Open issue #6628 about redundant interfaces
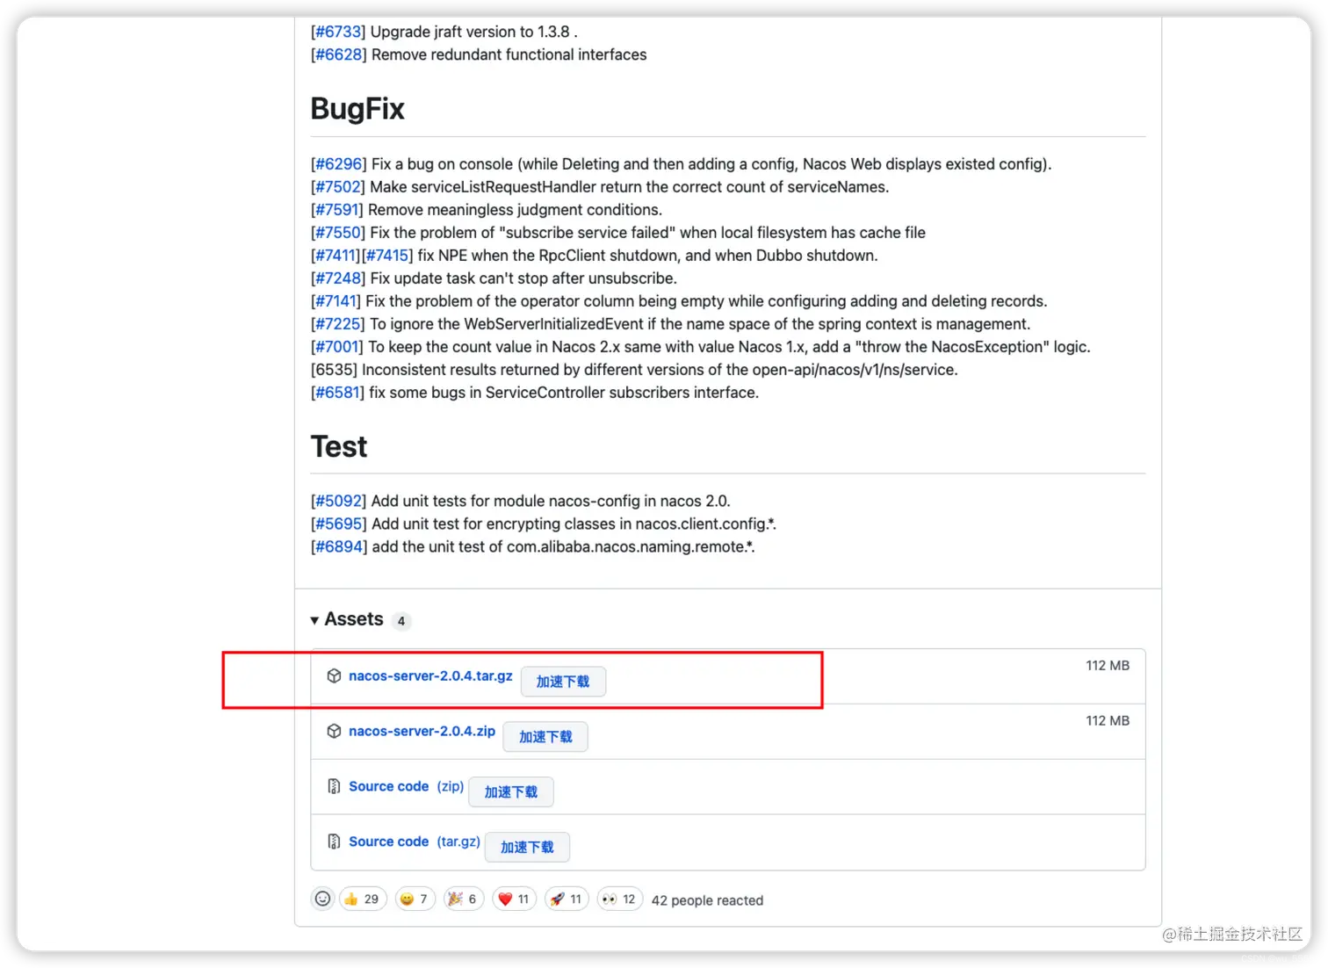1328x968 pixels. (x=339, y=54)
